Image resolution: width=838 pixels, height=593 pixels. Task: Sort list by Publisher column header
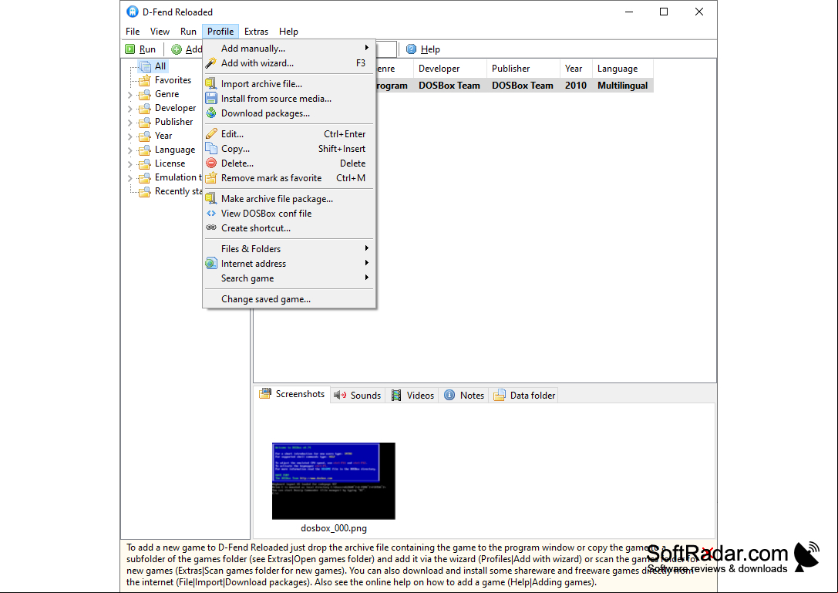(x=523, y=69)
